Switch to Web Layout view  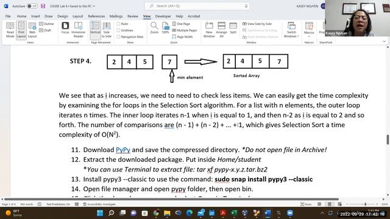click(x=32, y=30)
